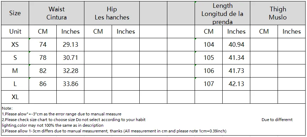
Task: Click the XS size row label
Action: point(15,45)
